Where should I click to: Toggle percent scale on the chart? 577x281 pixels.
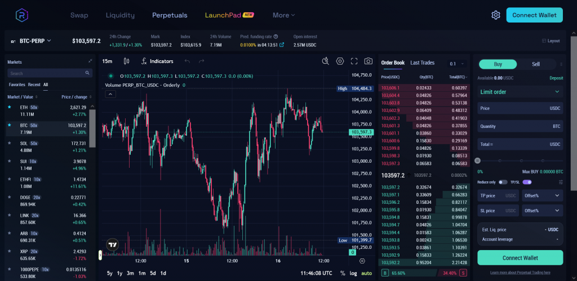pos(343,273)
